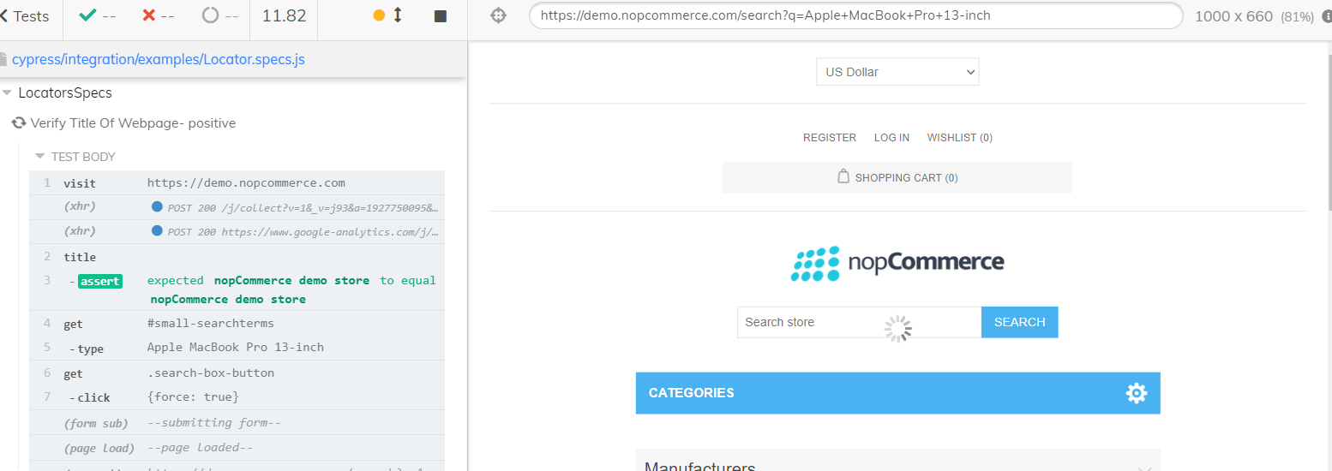Go back to the Tests list

(x=25, y=16)
